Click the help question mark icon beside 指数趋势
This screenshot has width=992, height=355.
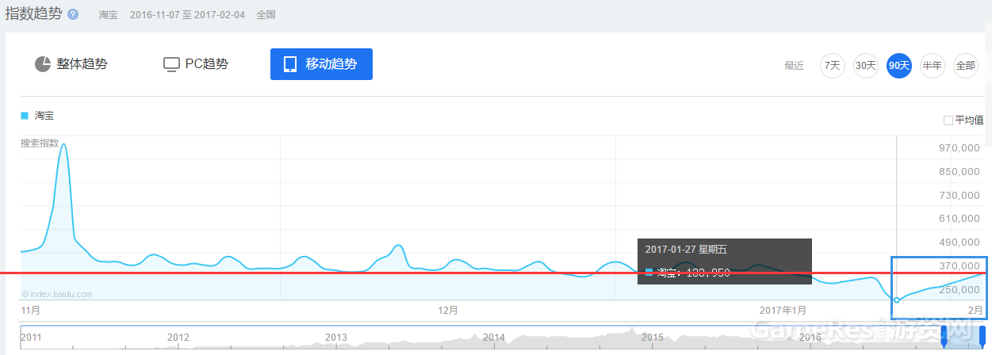point(73,15)
